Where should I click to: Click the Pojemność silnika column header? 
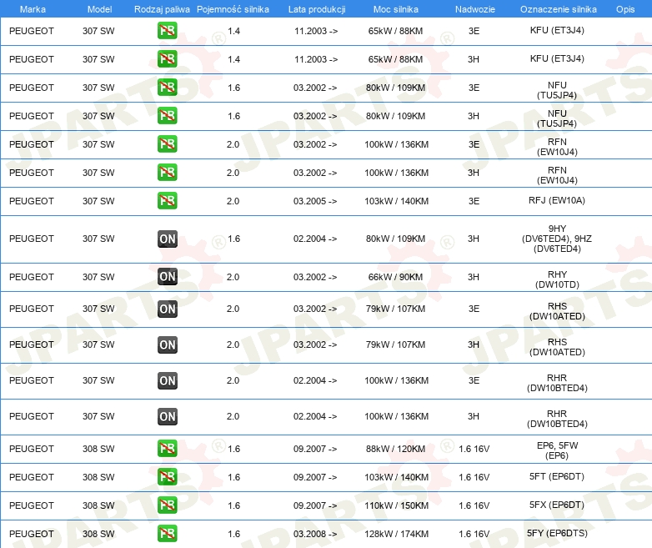tap(233, 9)
